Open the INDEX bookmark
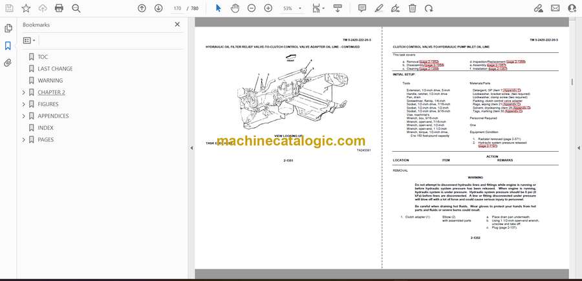 (x=45, y=128)
